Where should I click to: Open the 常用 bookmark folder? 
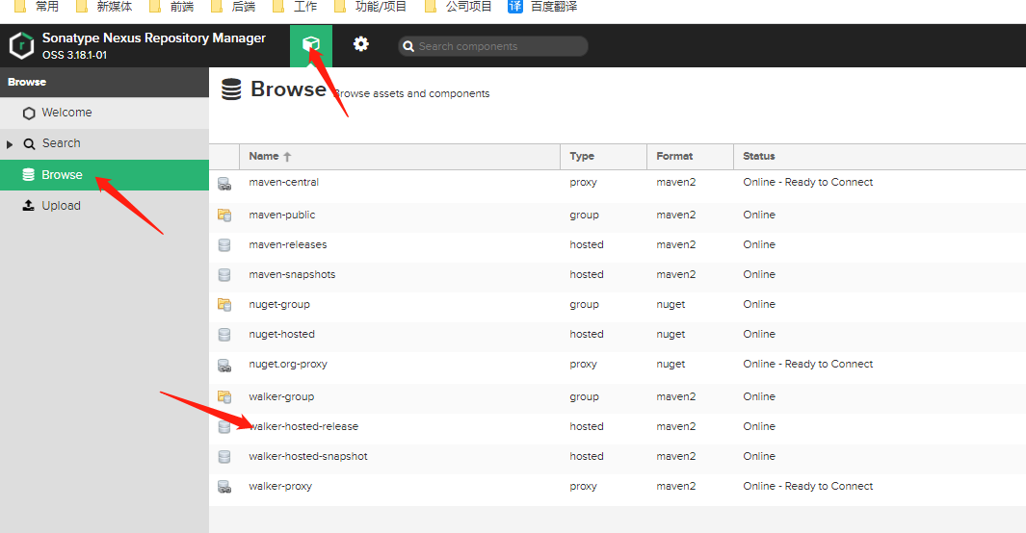(x=37, y=7)
